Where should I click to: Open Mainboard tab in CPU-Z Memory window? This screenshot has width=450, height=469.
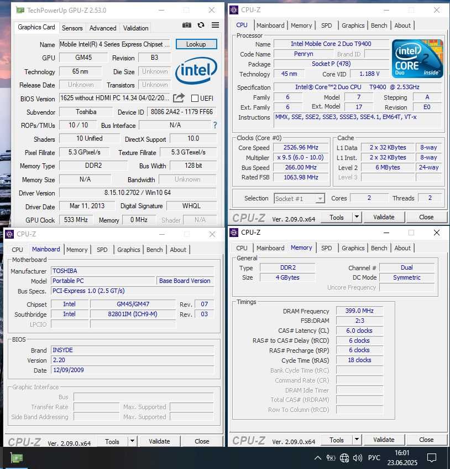pos(270,248)
